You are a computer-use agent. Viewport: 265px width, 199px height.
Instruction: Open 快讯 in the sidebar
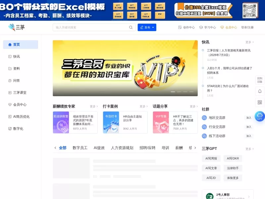tap(21, 56)
